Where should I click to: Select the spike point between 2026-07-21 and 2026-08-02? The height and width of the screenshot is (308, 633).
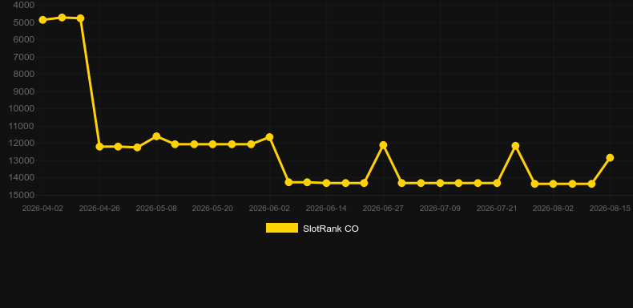[515, 145]
